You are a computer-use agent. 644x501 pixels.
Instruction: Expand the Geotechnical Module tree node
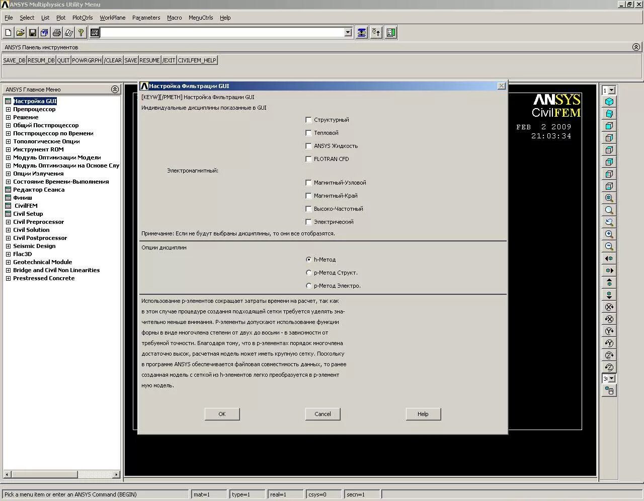point(8,262)
